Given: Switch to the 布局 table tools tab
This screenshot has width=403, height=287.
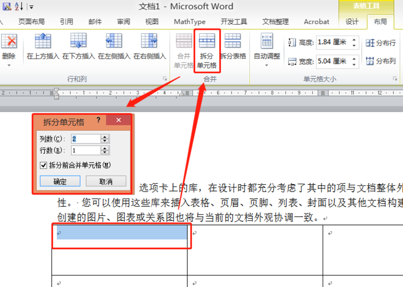Looking at the screenshot, I should 381,22.
